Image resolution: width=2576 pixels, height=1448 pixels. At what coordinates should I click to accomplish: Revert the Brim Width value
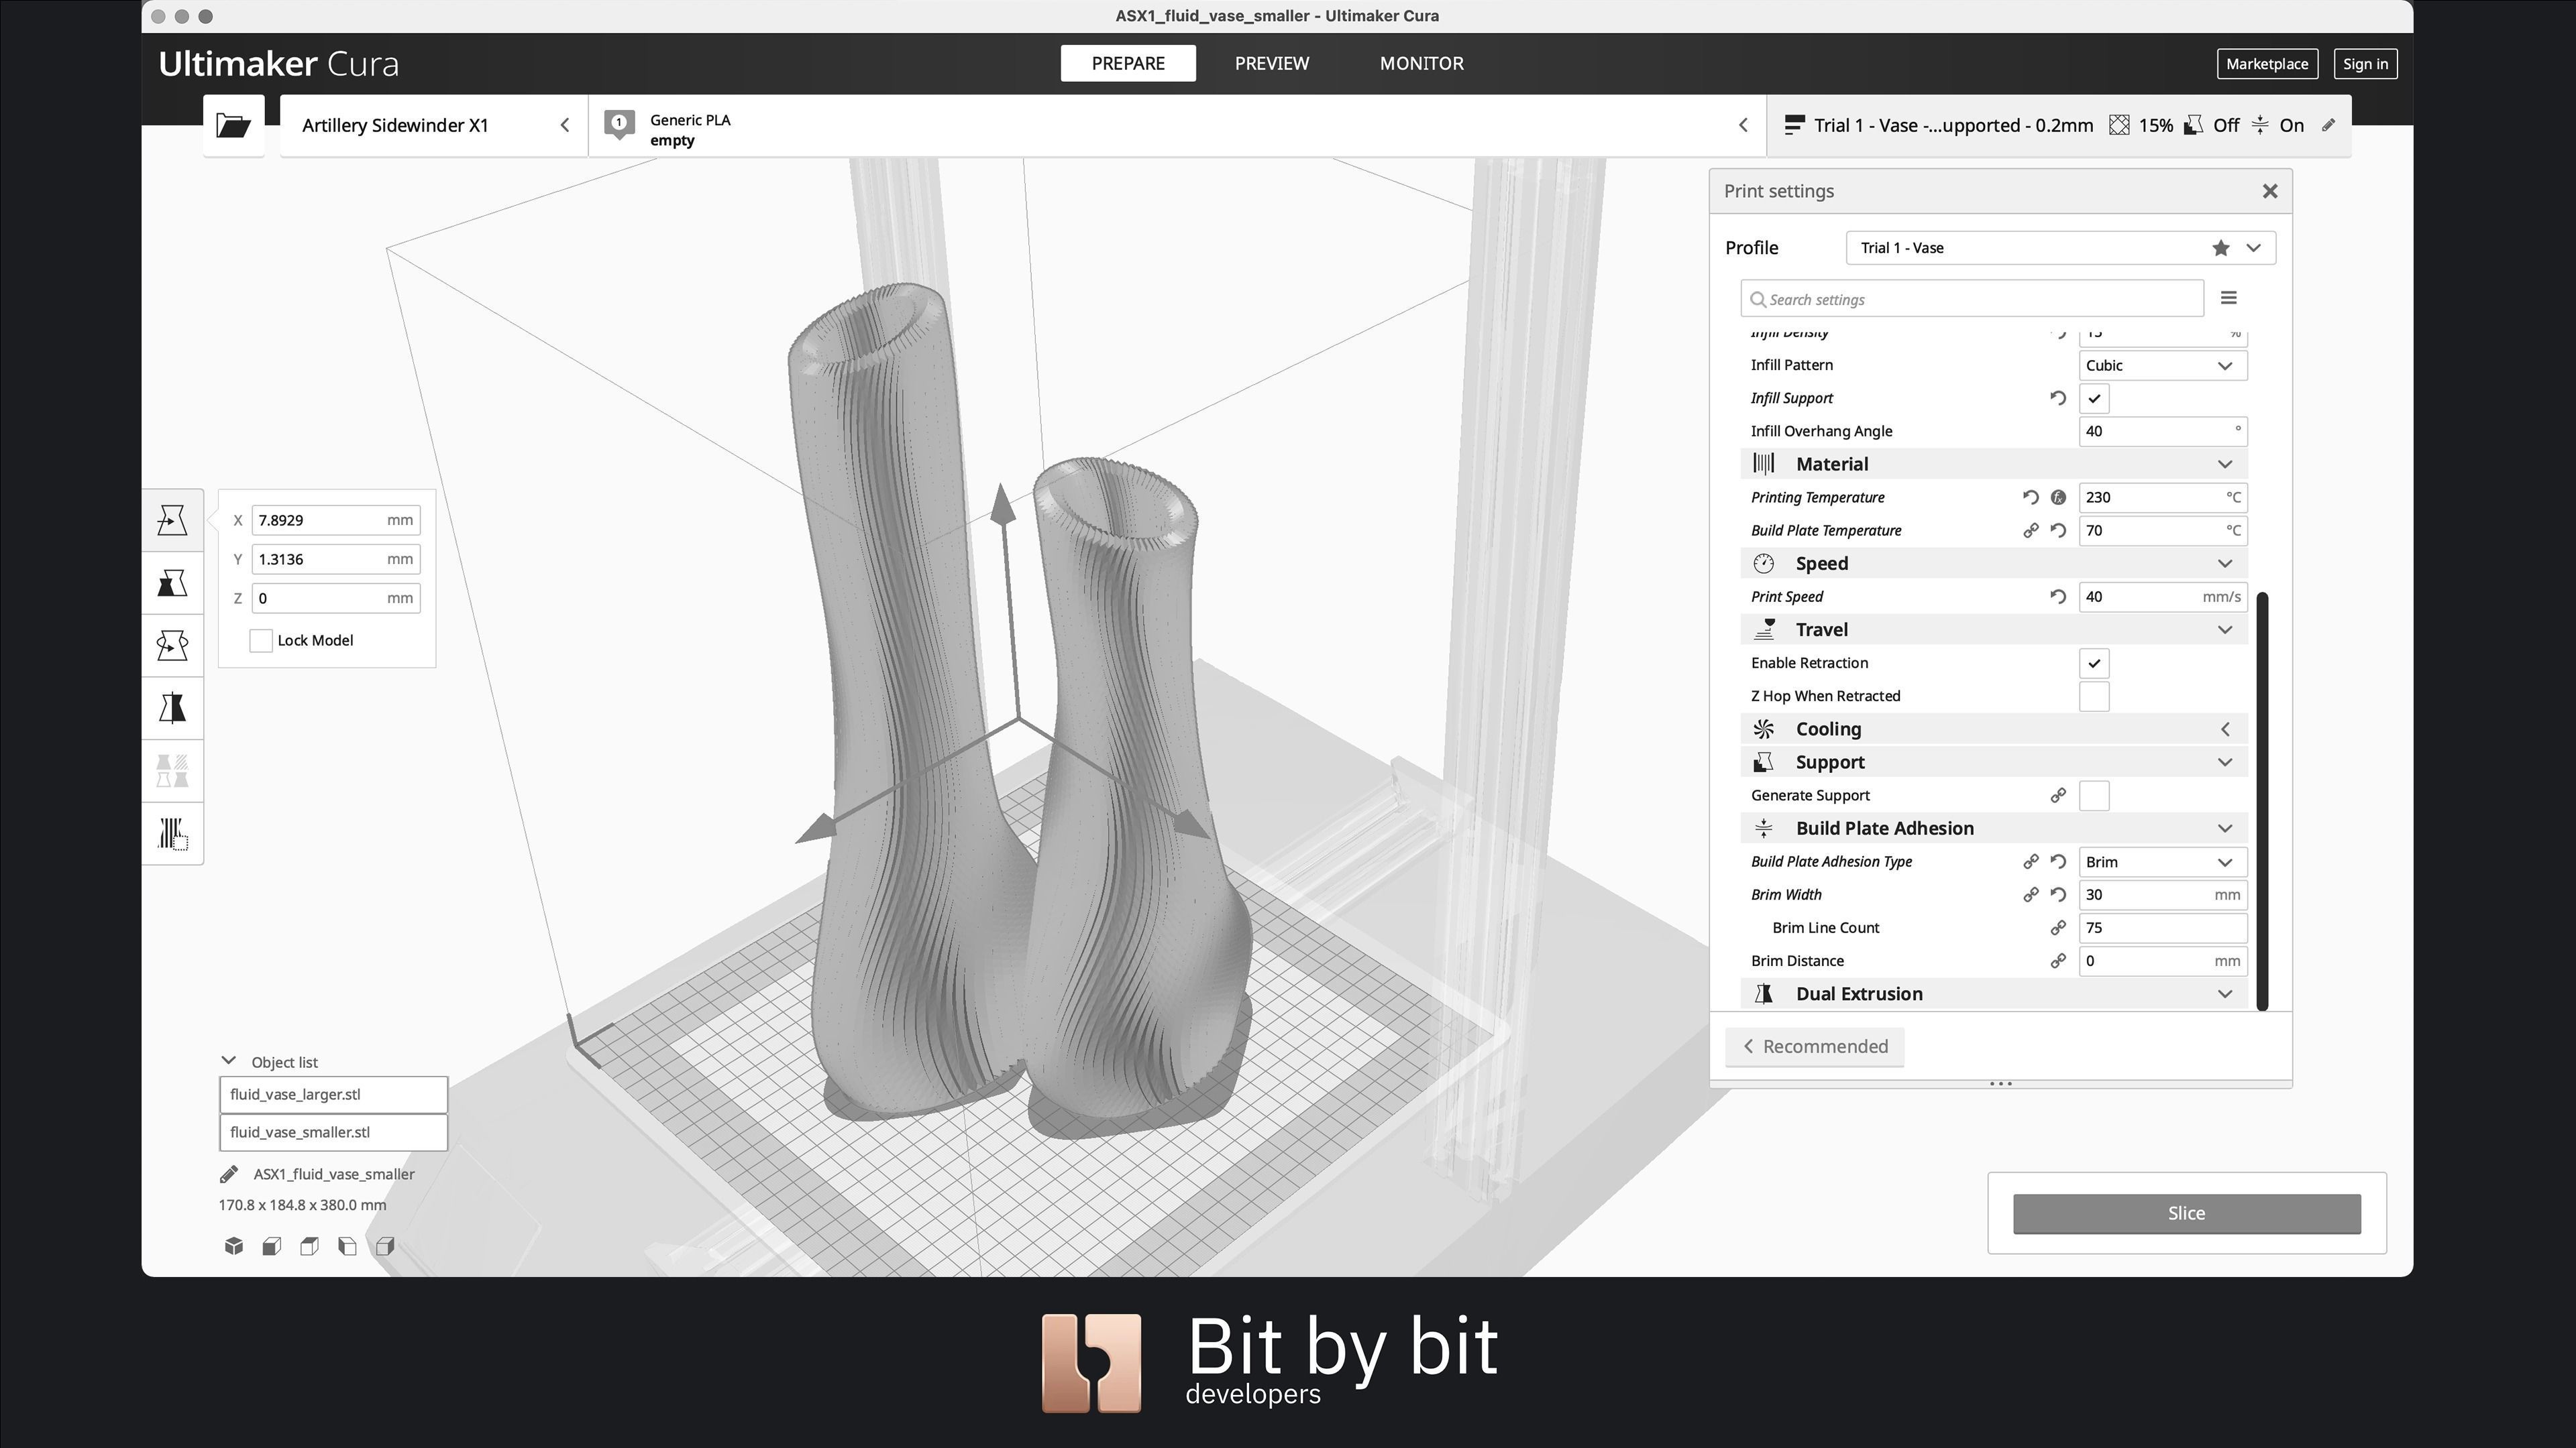click(x=2058, y=894)
